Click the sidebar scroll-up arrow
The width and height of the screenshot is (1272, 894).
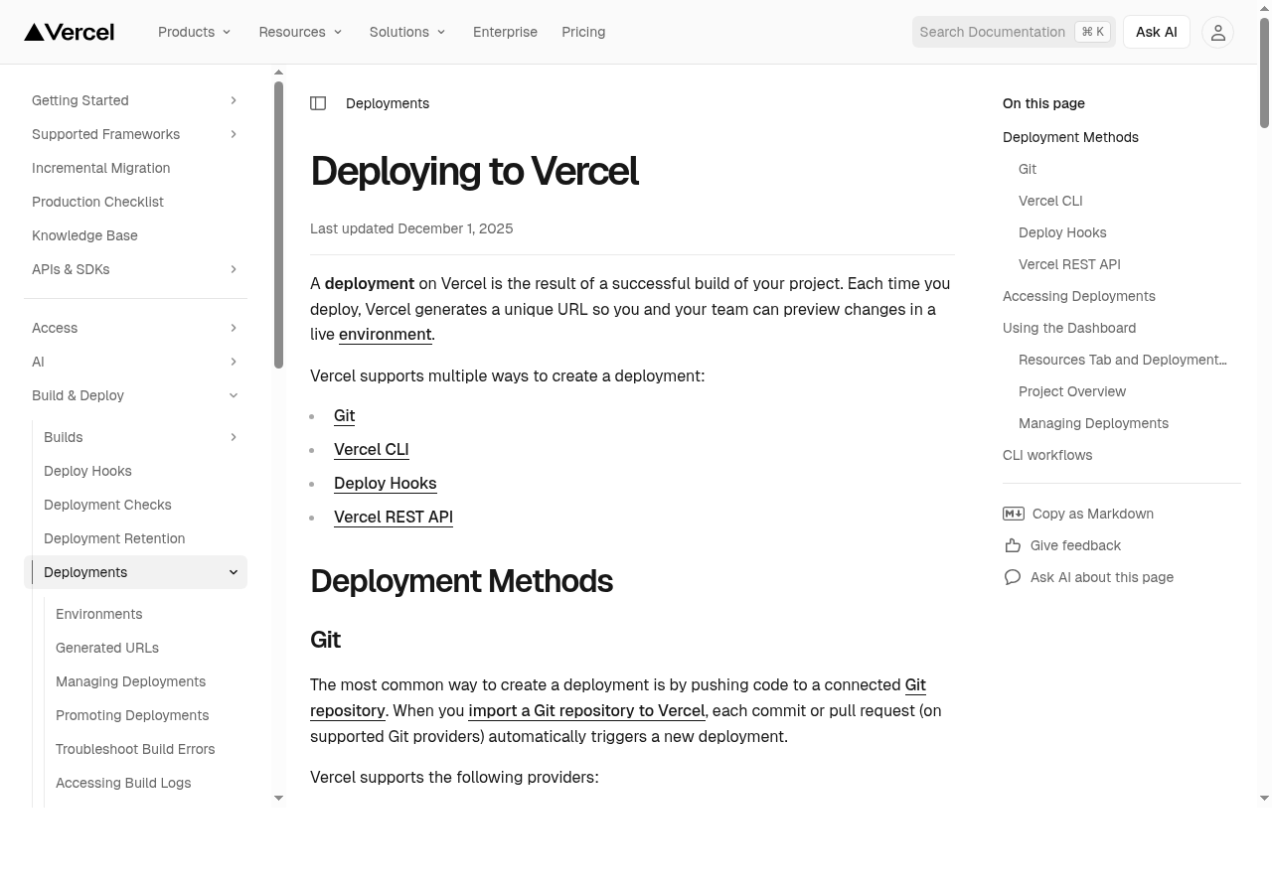point(278,73)
